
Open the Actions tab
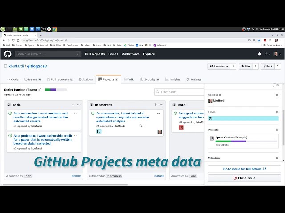click(x=85, y=79)
